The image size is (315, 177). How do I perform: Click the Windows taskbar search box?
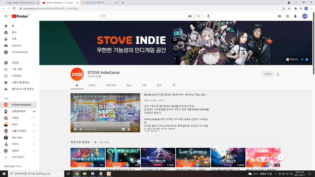pyautogui.click(x=36, y=174)
